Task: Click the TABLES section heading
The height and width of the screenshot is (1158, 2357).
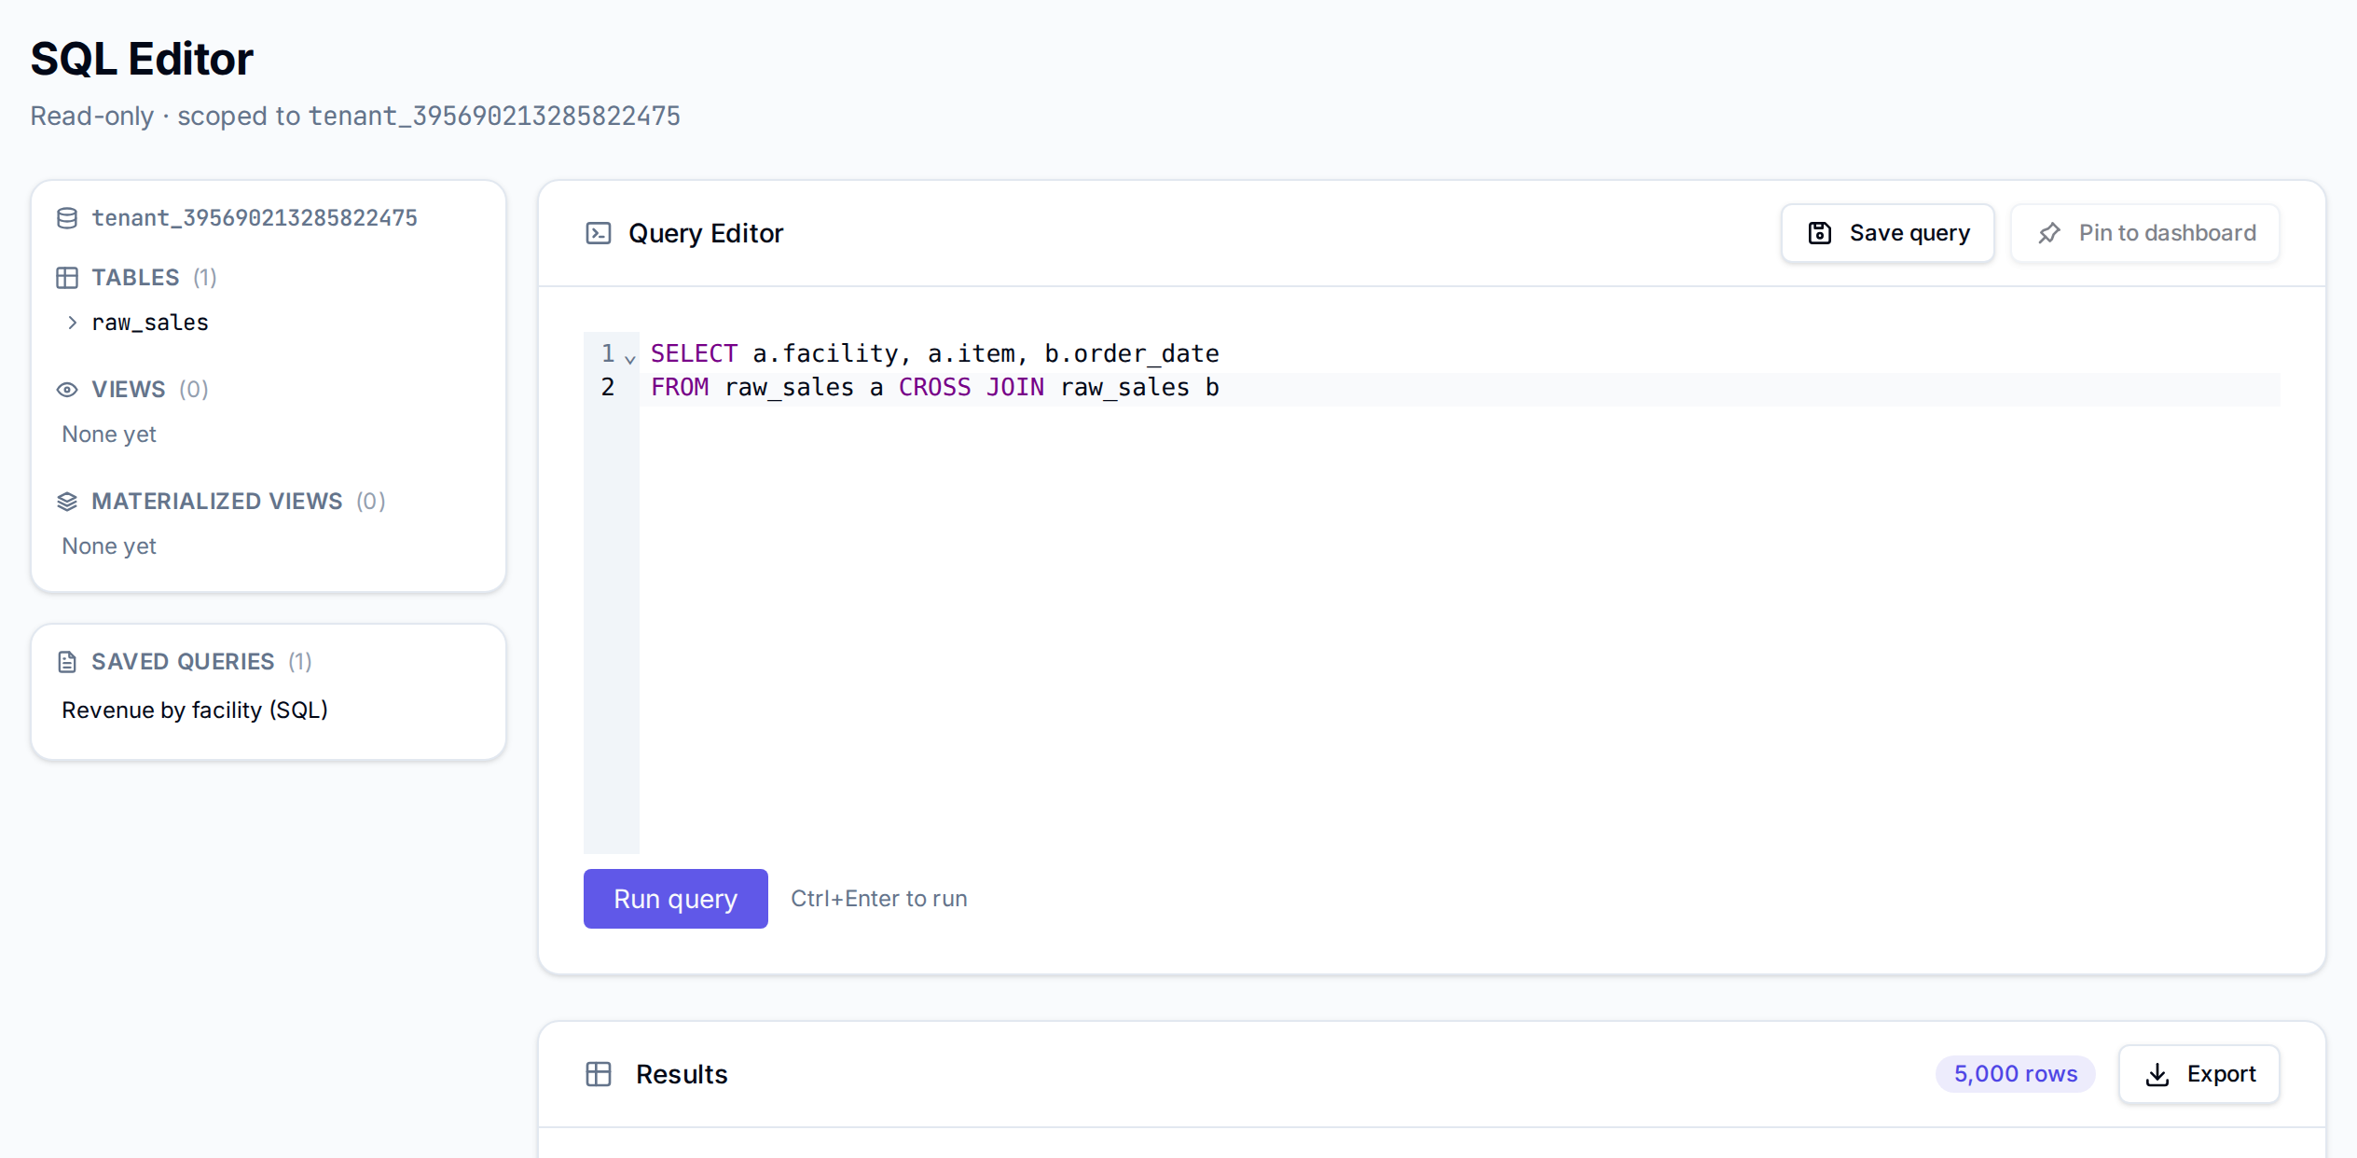Action: tap(135, 278)
